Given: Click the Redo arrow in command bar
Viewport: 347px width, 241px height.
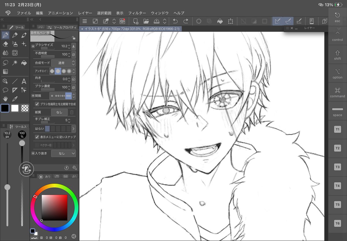Looking at the screenshot, I should (x=186, y=21).
